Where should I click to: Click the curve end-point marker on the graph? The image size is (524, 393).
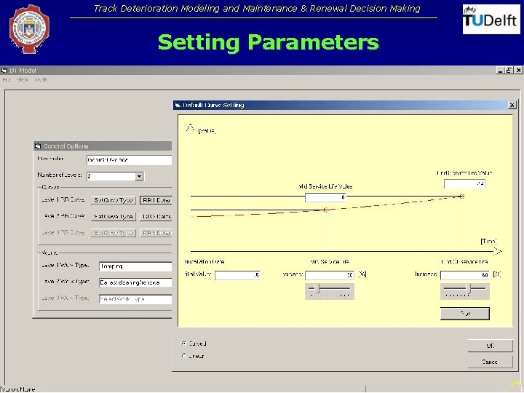pyautogui.click(x=462, y=196)
